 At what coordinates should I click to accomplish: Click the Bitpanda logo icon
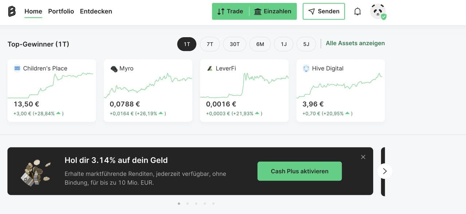12,11
